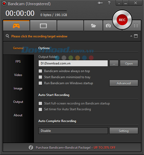
Task: Click the window mode icon beside the arrow
Action: coord(136,36)
